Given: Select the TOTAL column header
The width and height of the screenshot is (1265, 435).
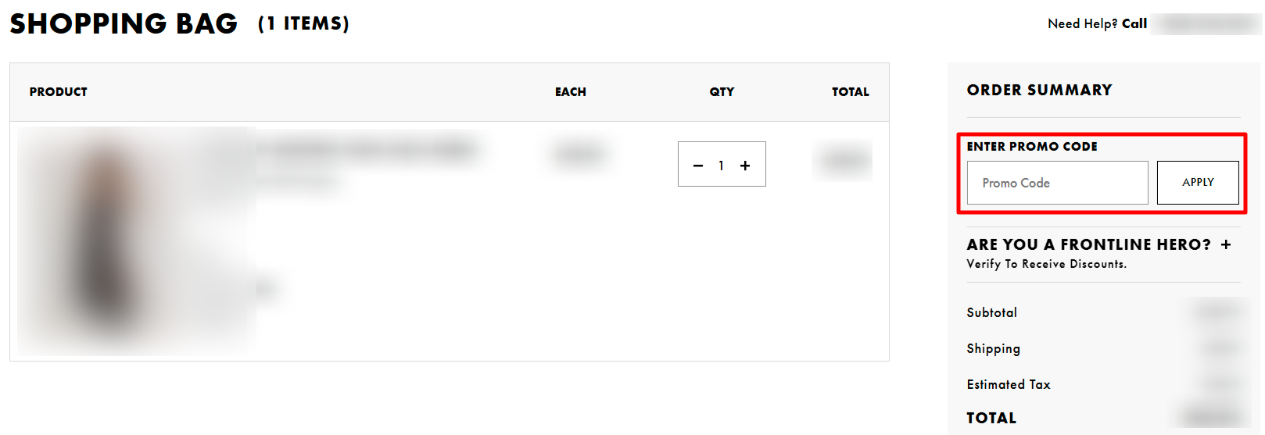Looking at the screenshot, I should point(851,92).
